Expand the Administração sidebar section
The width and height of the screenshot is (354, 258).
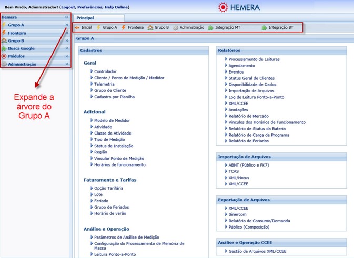(67, 64)
